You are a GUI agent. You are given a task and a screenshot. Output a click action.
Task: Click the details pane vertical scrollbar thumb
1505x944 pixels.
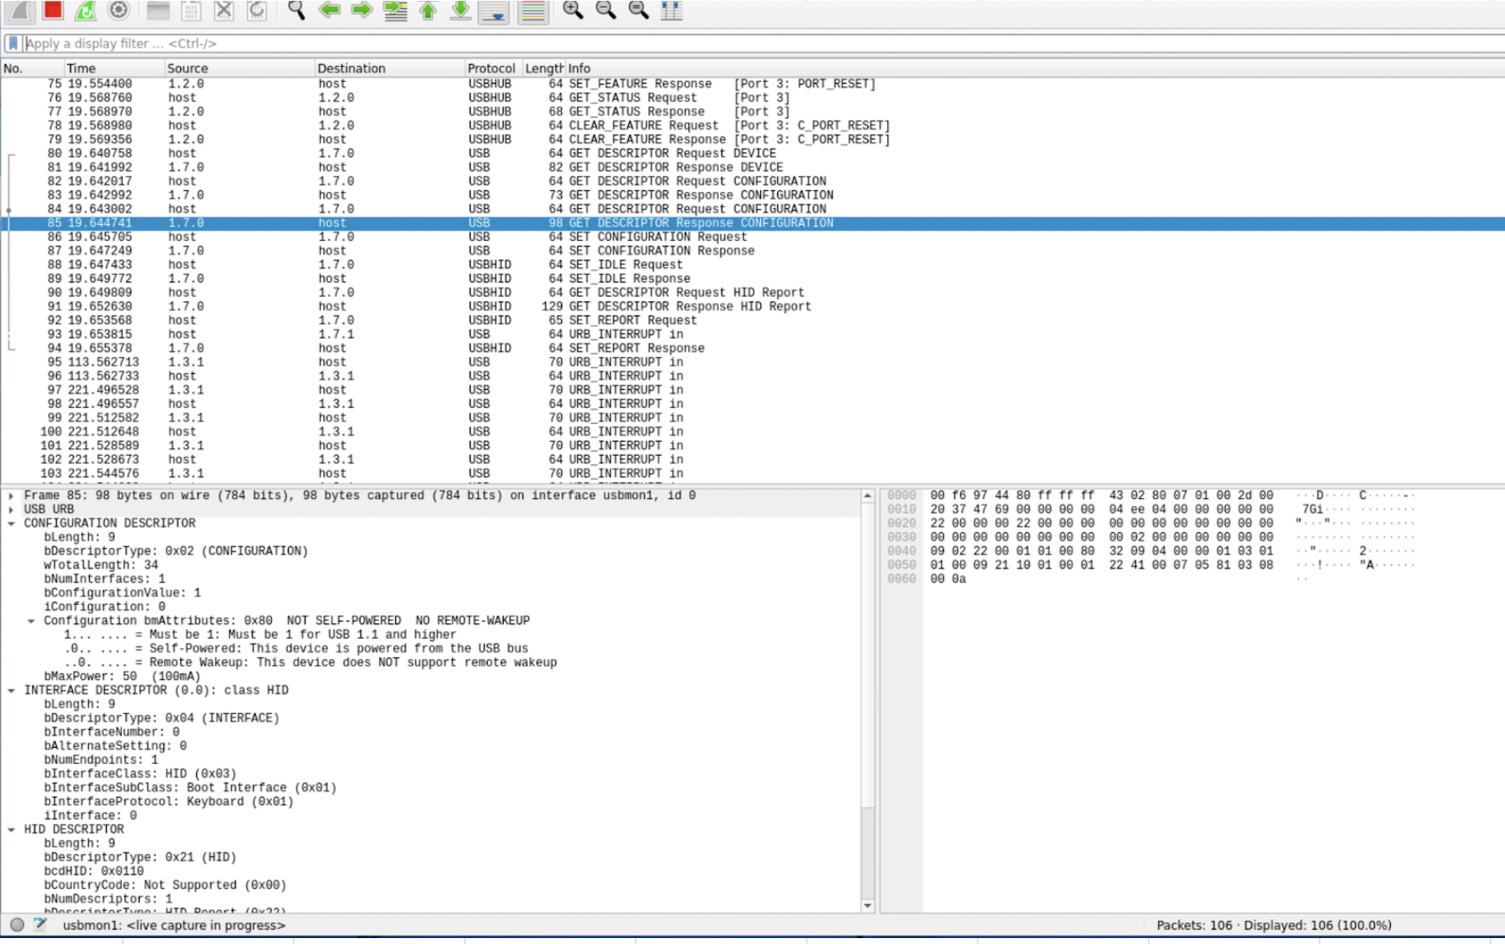click(x=868, y=656)
